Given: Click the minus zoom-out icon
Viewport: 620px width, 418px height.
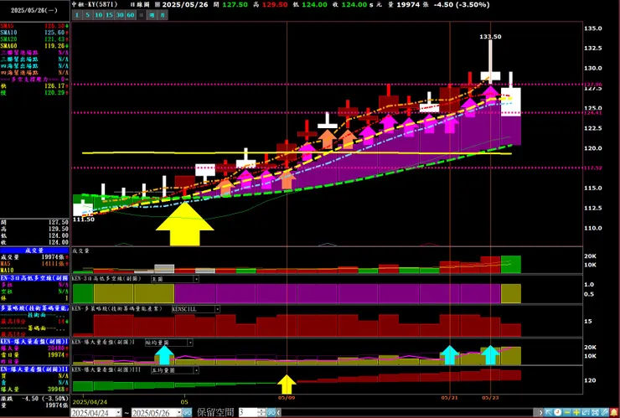Looking at the screenshot, I should click(567, 412).
